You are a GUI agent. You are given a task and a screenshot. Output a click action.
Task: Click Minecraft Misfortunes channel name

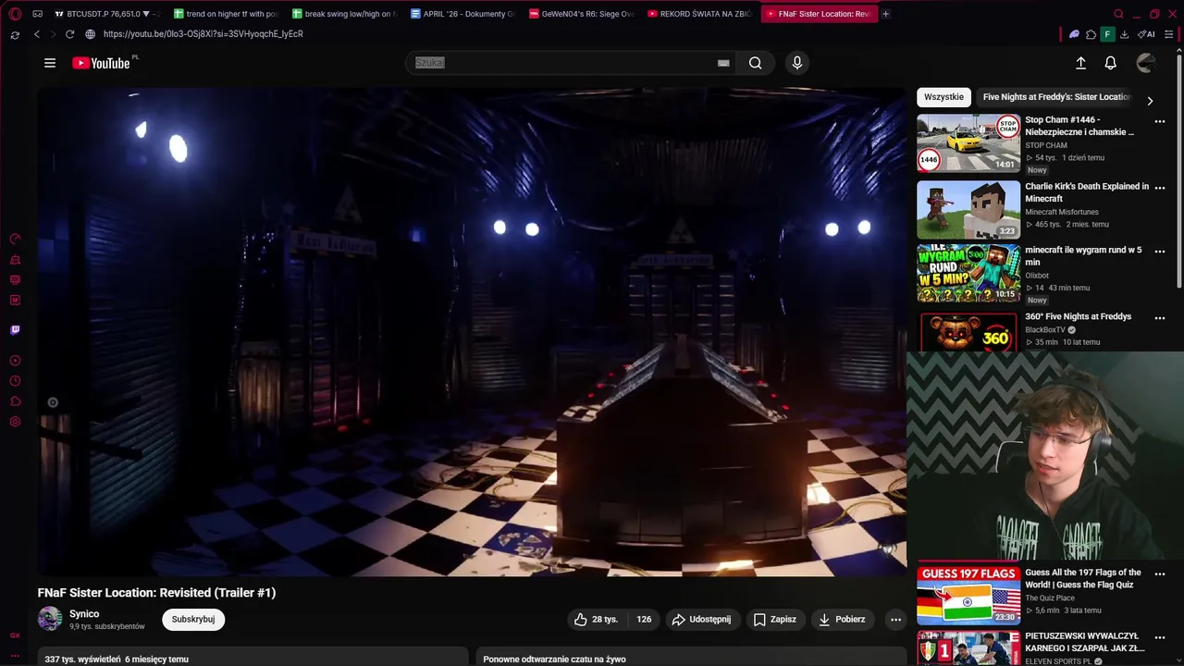[x=1062, y=213]
